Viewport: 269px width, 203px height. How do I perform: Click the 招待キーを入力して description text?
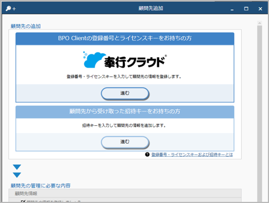point(124,125)
